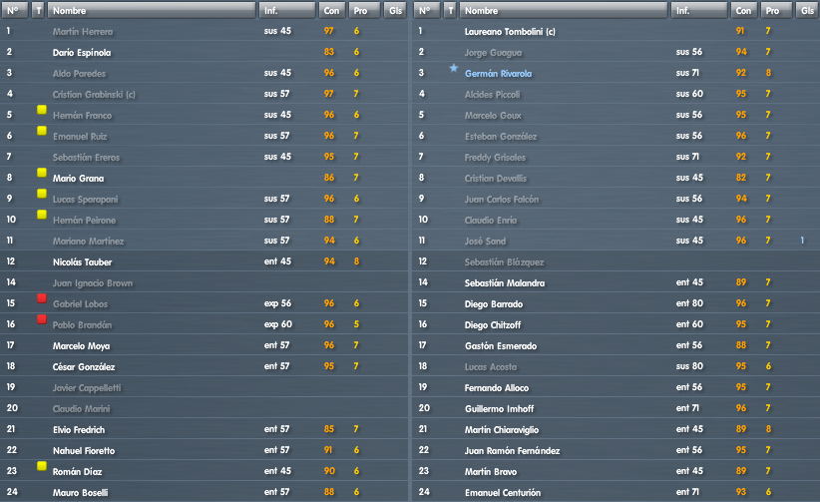
Task: Click the left table Gls header
Action: [x=395, y=10]
